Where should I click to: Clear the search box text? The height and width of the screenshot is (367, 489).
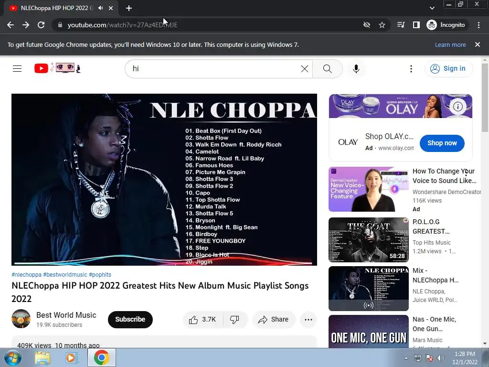click(x=305, y=69)
